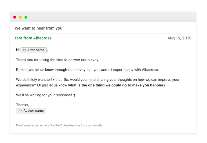The height and width of the screenshot is (143, 207).
Task: Select the Author name placeholder tag
Action: 31,111
